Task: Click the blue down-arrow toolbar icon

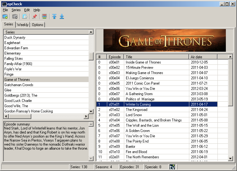Action: [x=62, y=16]
